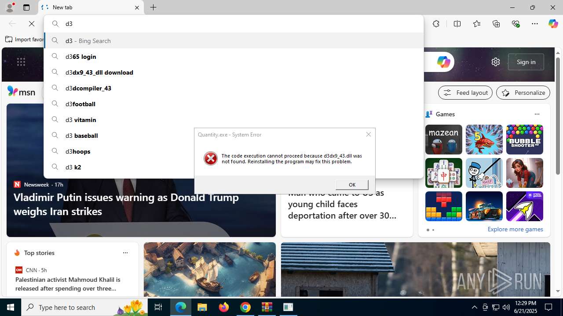Open File Explorer from taskbar
The width and height of the screenshot is (563, 316).
(x=202, y=307)
